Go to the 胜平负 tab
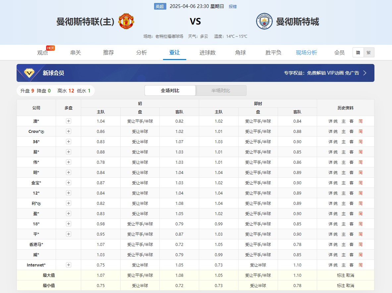Viewport: 392px width, 293px height. coord(273,52)
